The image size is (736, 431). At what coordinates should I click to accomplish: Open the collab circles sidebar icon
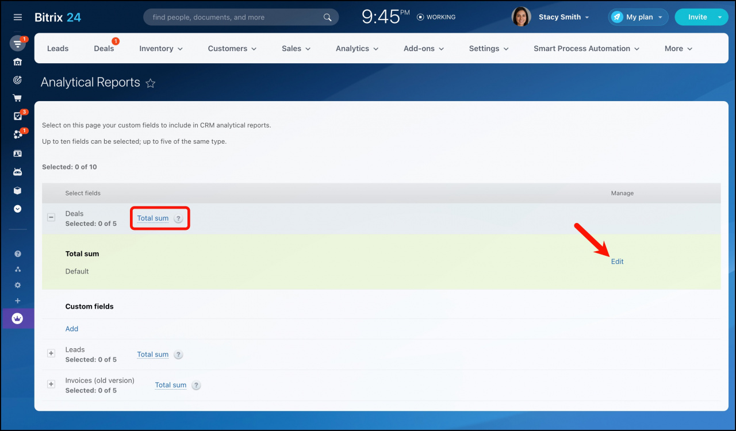coord(18,135)
